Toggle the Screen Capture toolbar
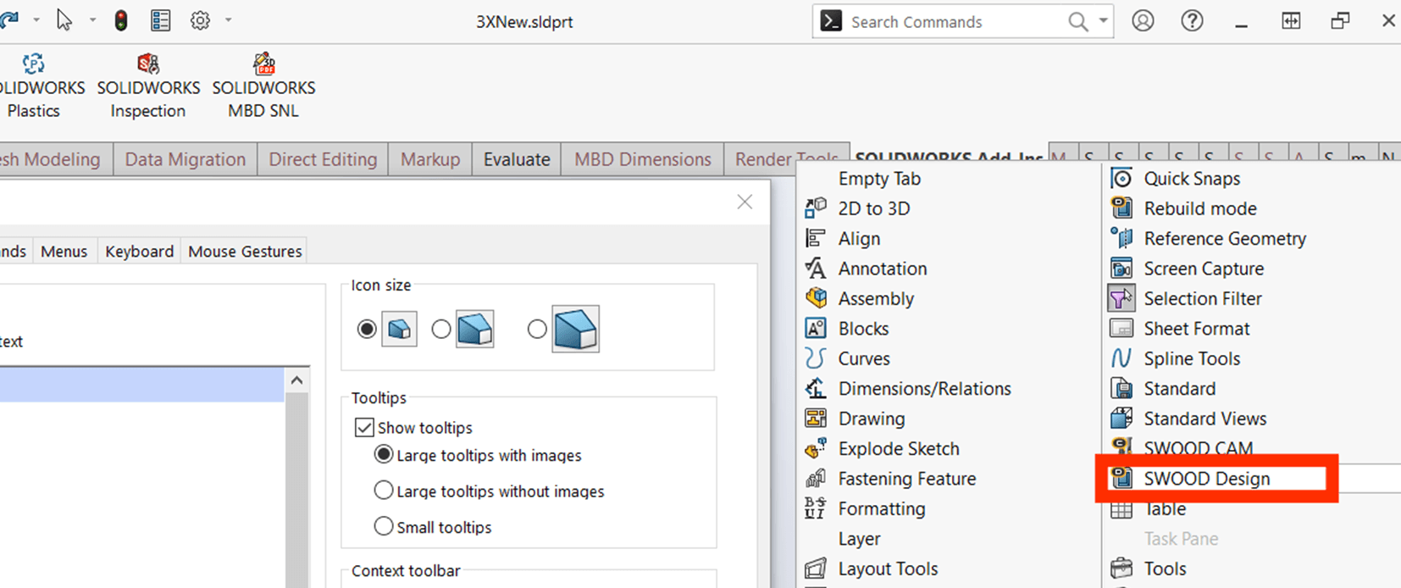Image resolution: width=1401 pixels, height=588 pixels. [x=1203, y=269]
